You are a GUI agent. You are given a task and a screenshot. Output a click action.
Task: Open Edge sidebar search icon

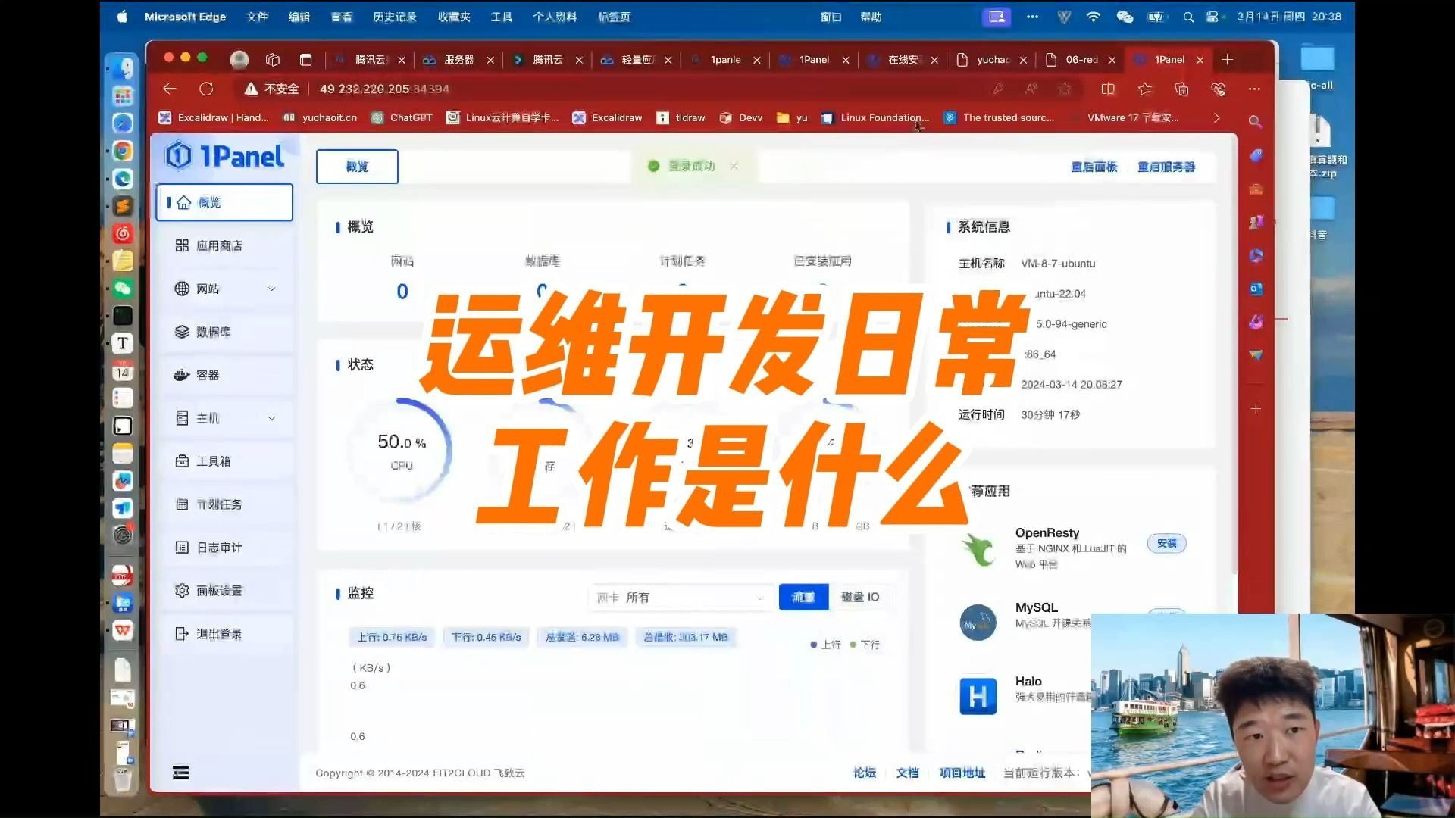pos(1255,121)
